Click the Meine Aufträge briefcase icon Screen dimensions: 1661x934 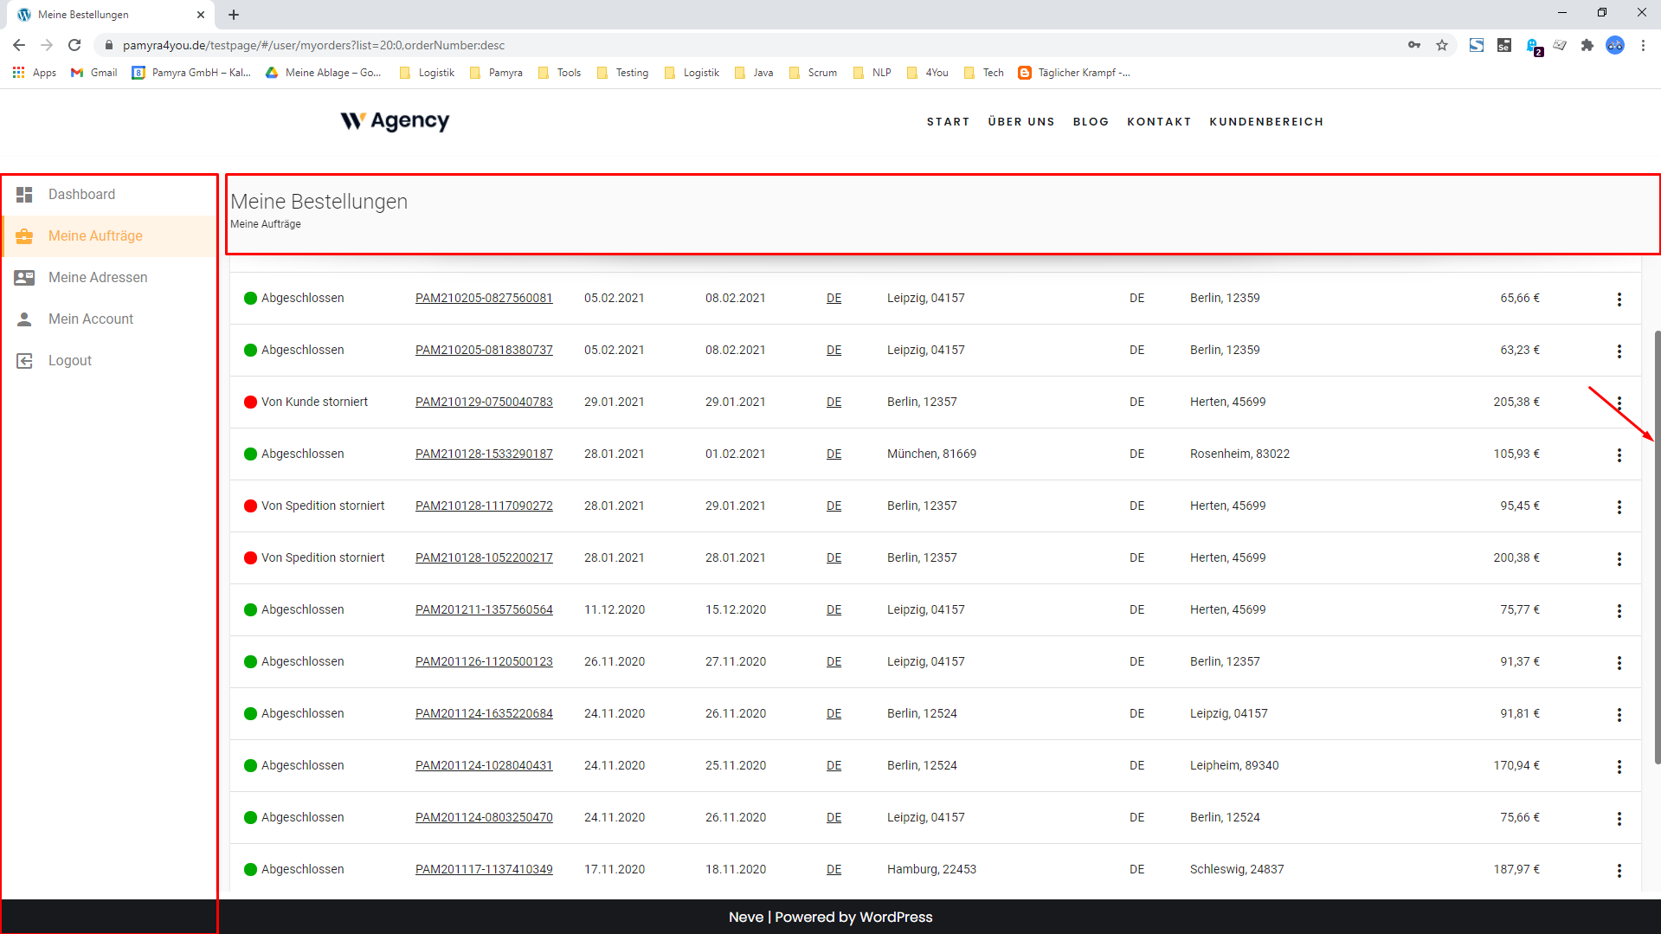24,236
